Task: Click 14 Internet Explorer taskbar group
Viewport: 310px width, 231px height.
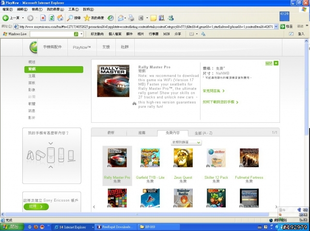Action: click(73, 227)
